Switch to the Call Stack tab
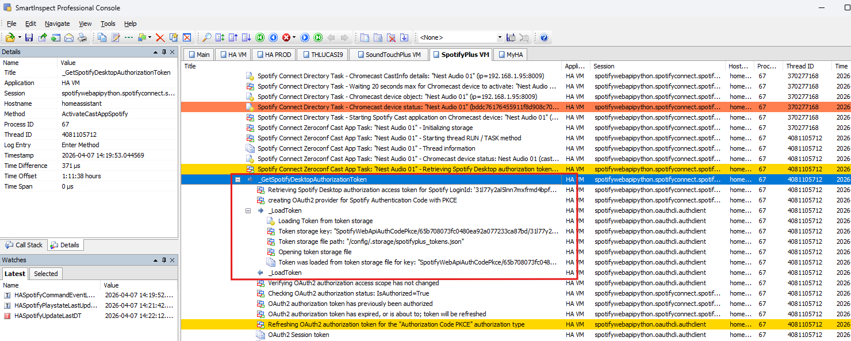The width and height of the screenshot is (851, 341). pos(24,245)
